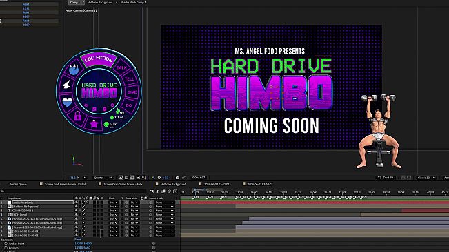Select Comp 1 in viewer breadcrumb
Viewport: 449px width, 252px height.
(x=74, y=2)
